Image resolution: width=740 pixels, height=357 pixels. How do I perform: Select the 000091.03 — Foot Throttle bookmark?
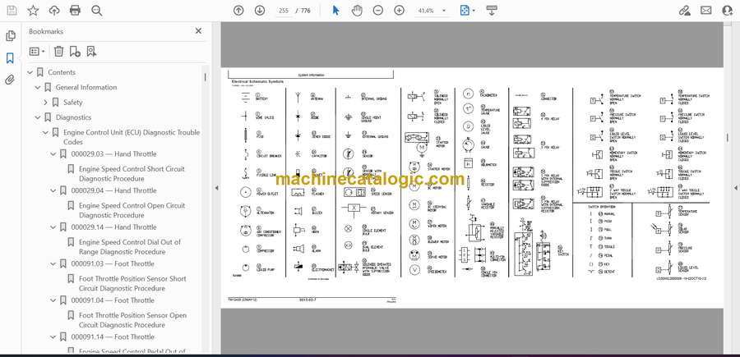[113, 263]
